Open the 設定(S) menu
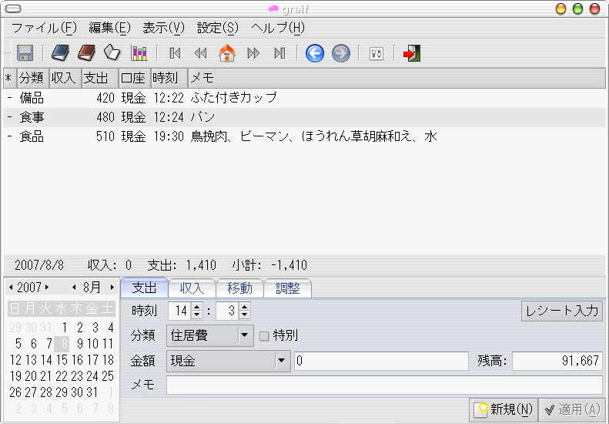609x424 pixels. point(218,28)
